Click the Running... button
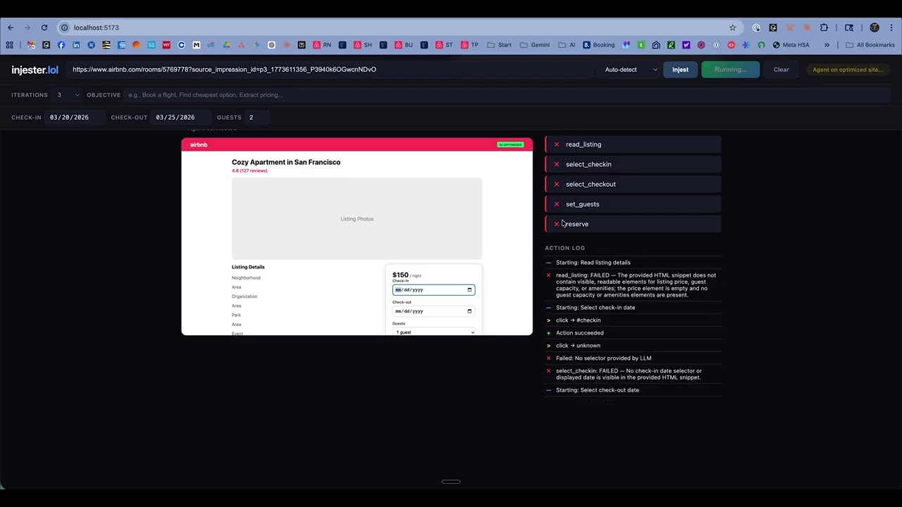Viewport: 902px width, 507px height. tap(730, 70)
